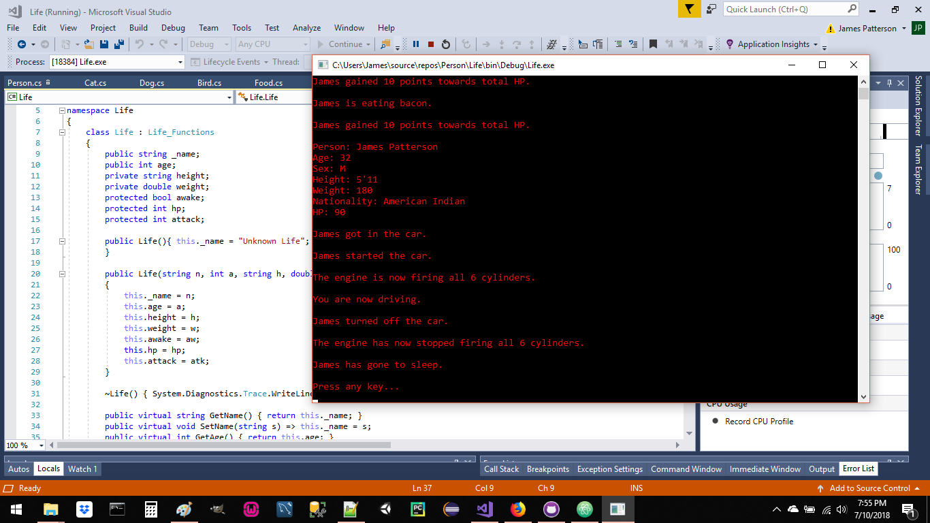Open the Project menu
This screenshot has height=523, width=930.
pos(103,28)
